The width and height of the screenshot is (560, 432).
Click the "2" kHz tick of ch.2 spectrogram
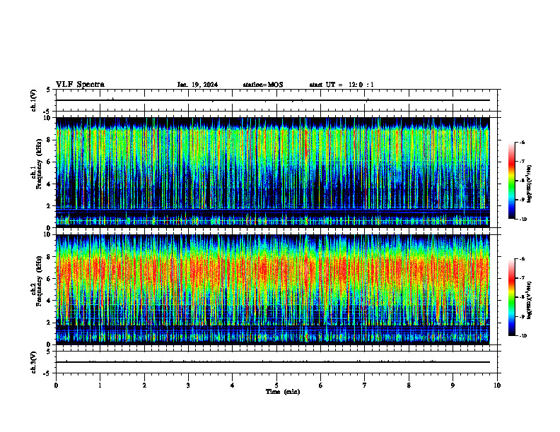click(x=49, y=323)
